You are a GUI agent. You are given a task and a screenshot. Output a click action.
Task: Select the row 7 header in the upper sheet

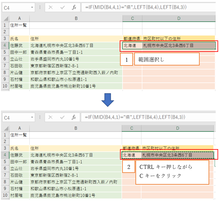pyautogui.click(x=5, y=66)
